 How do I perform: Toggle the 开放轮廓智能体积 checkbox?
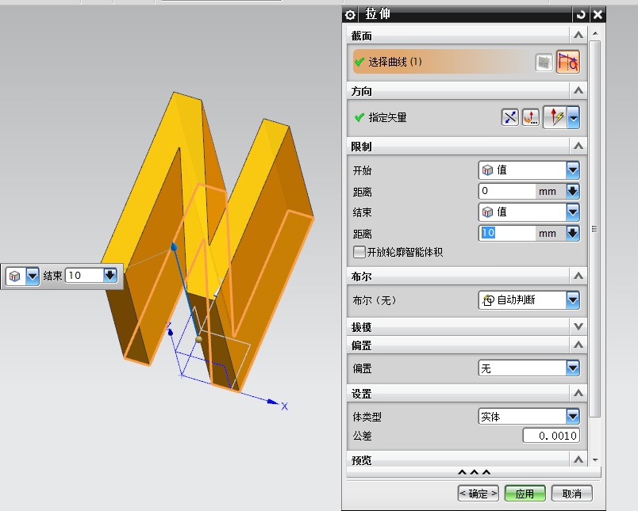359,252
